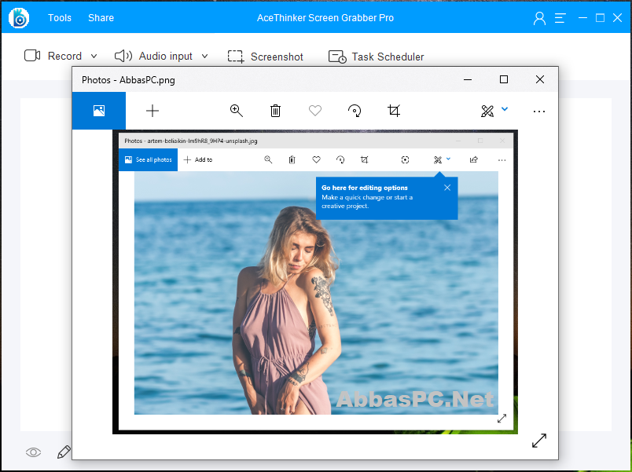The height and width of the screenshot is (472, 632).
Task: Click Add to in the inner screenshot
Action: [198, 160]
